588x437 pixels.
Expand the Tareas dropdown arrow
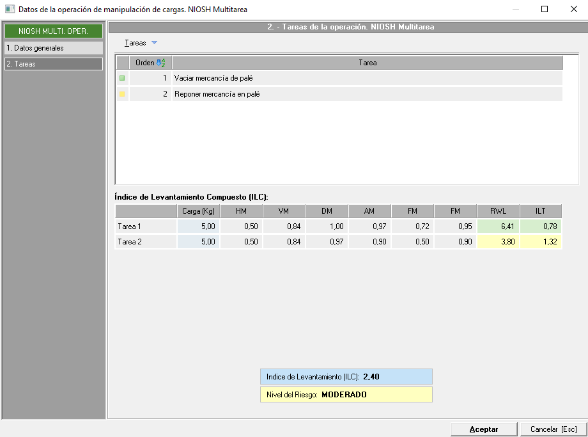tap(154, 43)
